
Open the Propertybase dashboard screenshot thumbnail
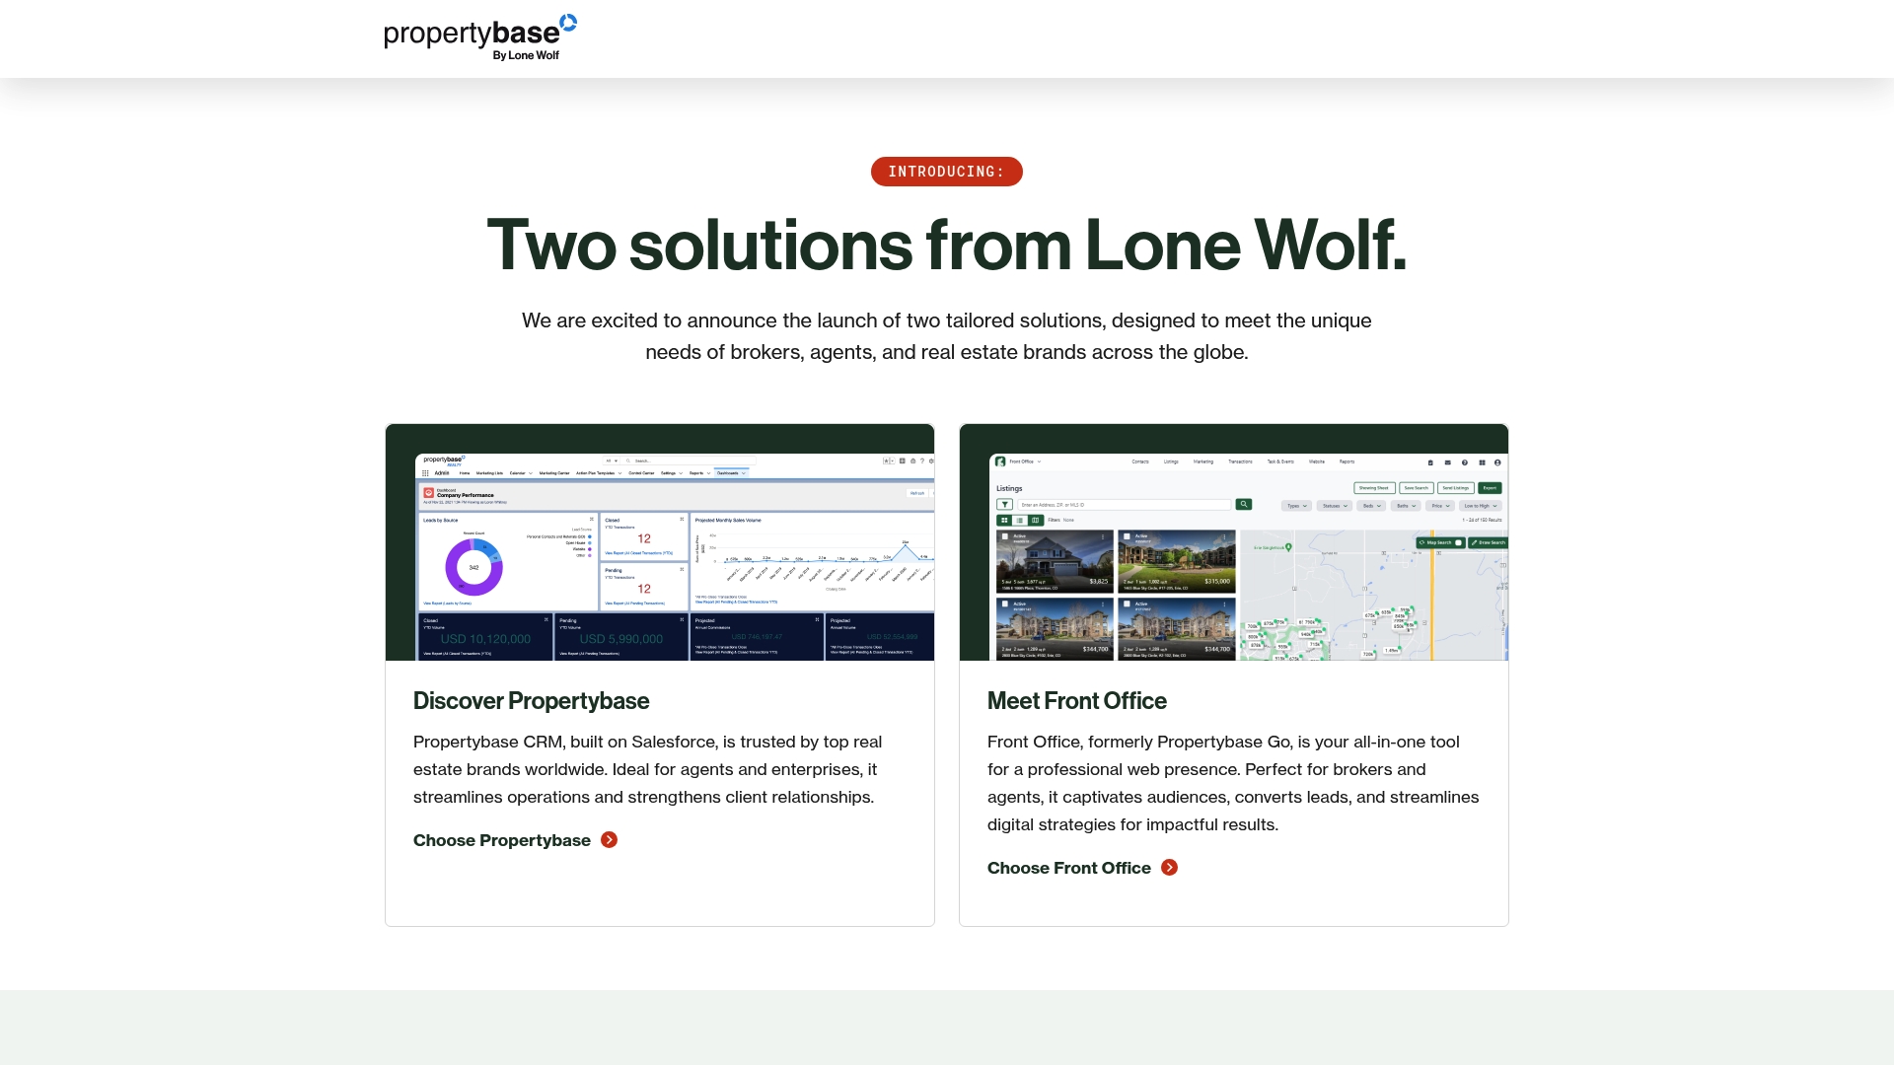point(660,542)
